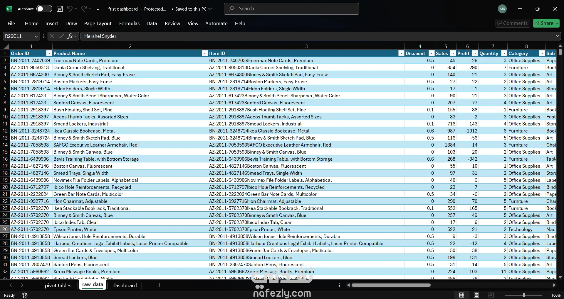Switch to the 'dashboard' sheet tab
Image resolution: width=564 pixels, height=299 pixels.
(x=125, y=285)
